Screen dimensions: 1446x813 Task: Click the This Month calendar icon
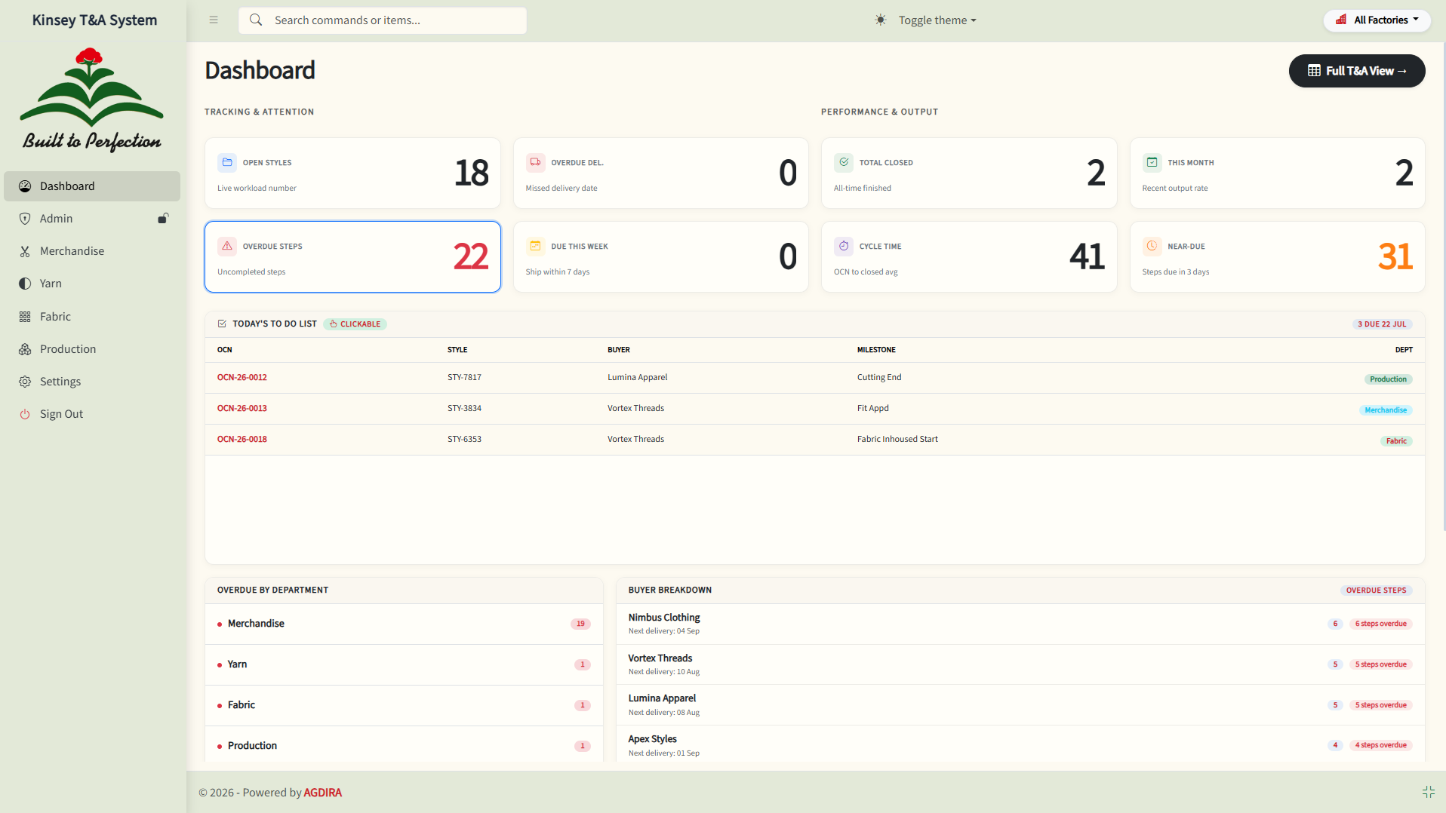1152,162
